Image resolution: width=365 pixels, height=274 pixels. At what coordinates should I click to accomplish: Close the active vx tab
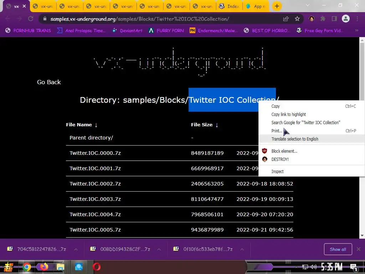point(24,6)
